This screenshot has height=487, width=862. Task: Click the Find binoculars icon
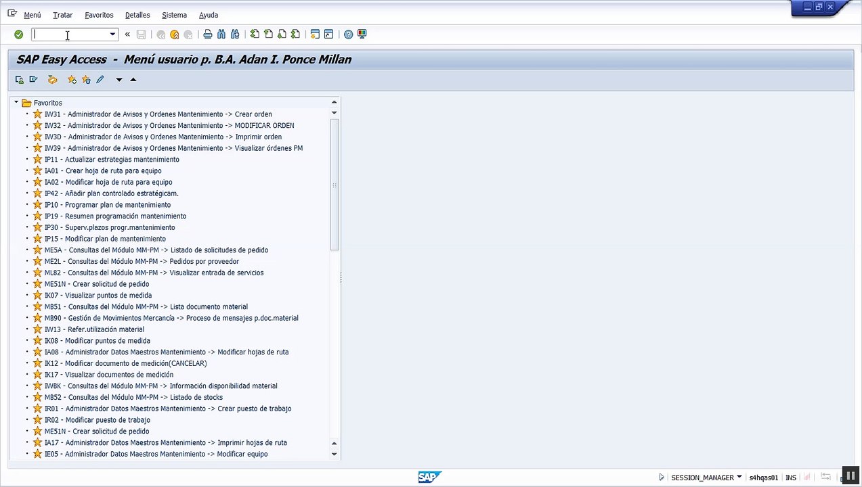pos(221,34)
